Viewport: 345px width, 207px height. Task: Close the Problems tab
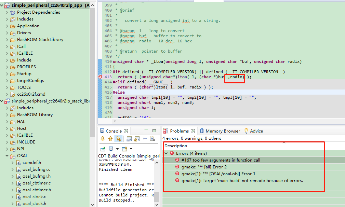click(193, 131)
